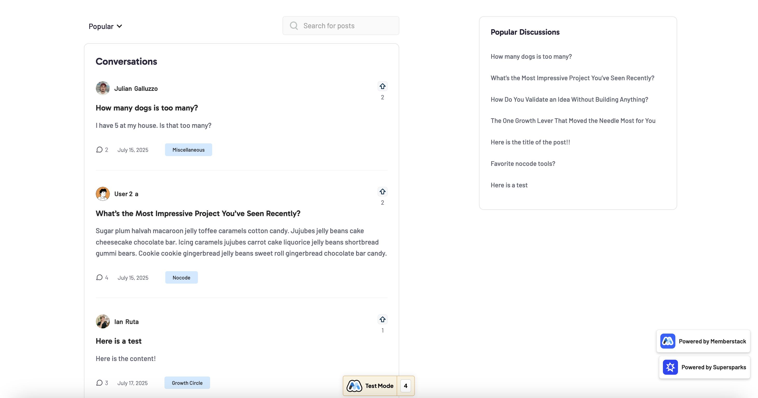Open the Popular sort dropdown
Screen dimensions: 758x398
click(105, 26)
